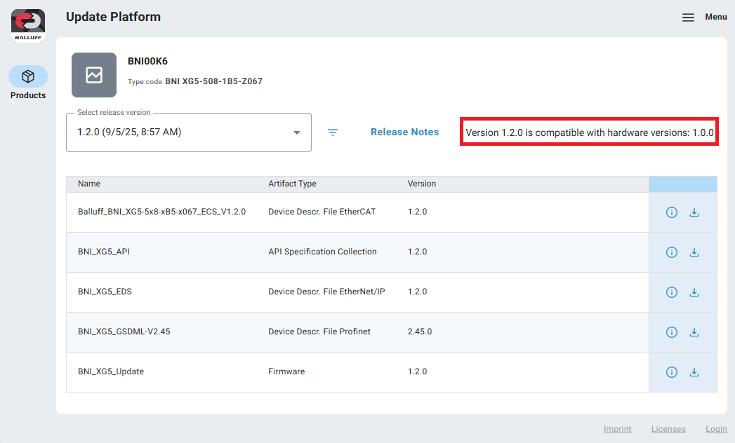The height and width of the screenshot is (443, 735).
Task: Open Release Notes
Action: [404, 132]
